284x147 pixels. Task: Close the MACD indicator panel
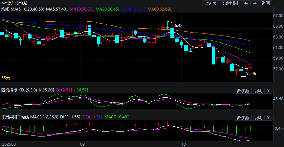(268, 118)
